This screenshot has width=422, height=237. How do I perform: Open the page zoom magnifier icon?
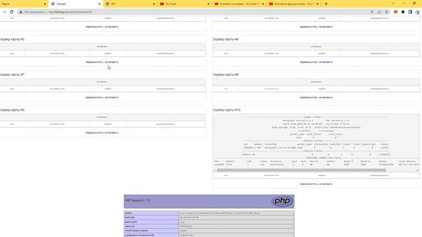372,12
